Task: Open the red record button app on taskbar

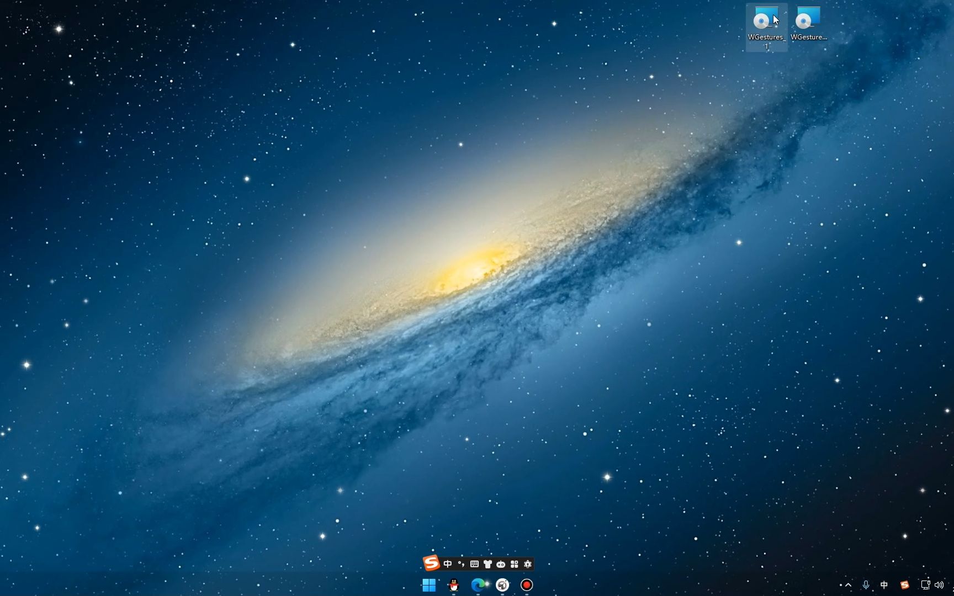Action: point(527,585)
